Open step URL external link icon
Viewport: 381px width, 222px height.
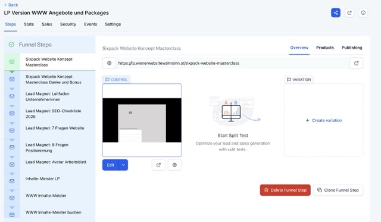click(x=356, y=63)
